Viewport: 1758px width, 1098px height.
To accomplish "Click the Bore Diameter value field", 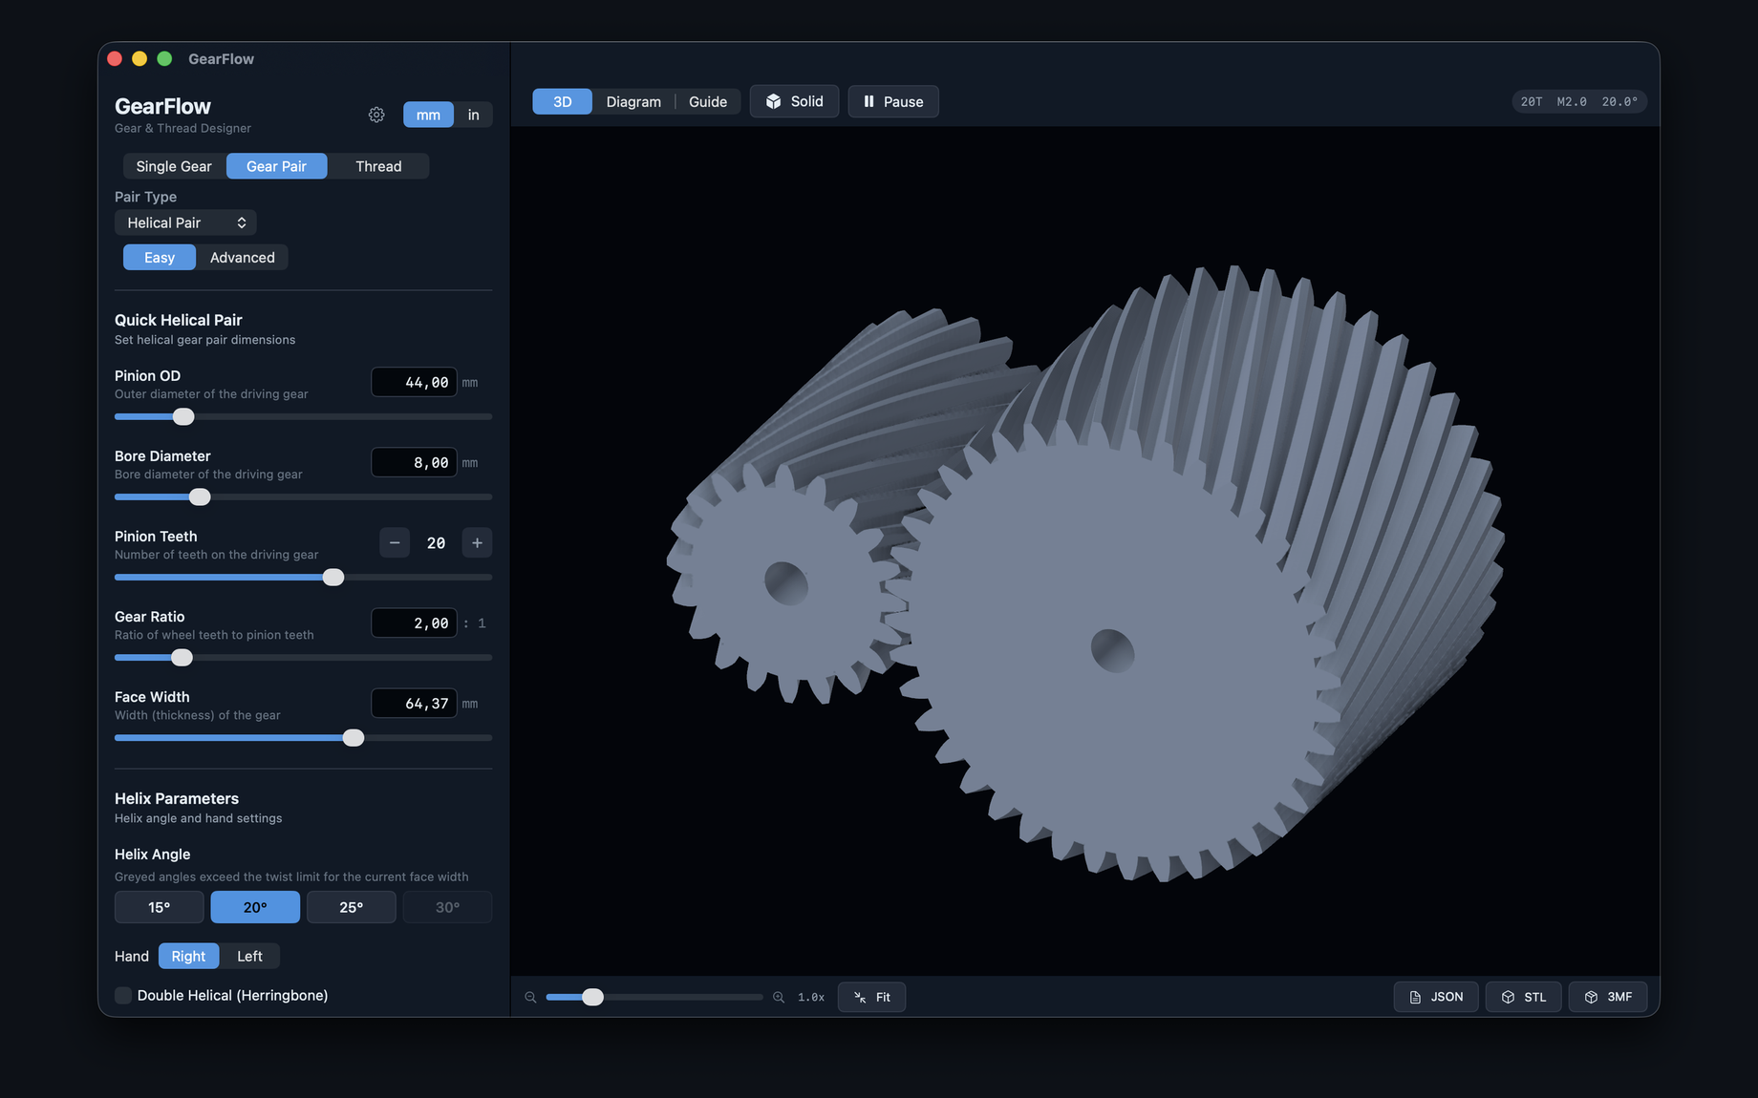I will tap(414, 462).
